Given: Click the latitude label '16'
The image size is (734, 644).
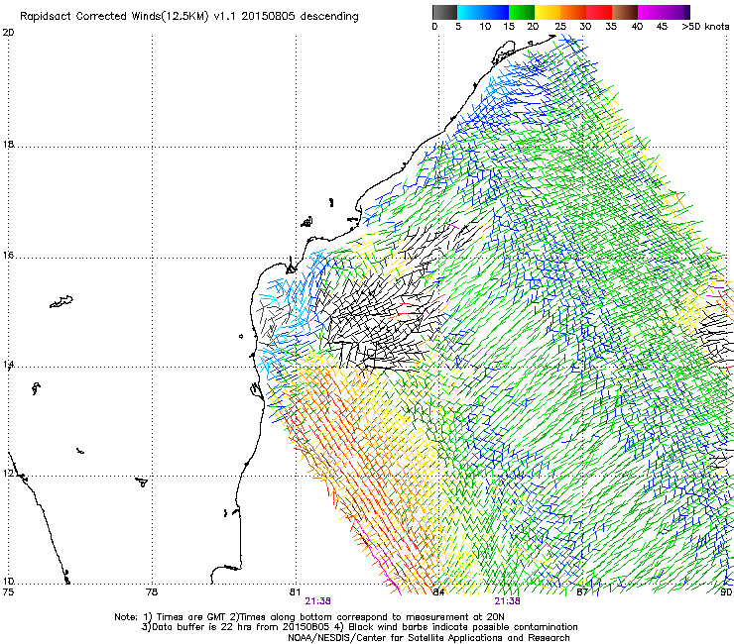Looking at the screenshot, I should point(8,256).
